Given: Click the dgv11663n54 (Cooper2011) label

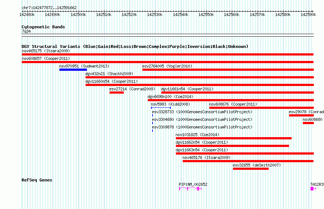Looking at the screenshot, I should pyautogui.click(x=202, y=150).
